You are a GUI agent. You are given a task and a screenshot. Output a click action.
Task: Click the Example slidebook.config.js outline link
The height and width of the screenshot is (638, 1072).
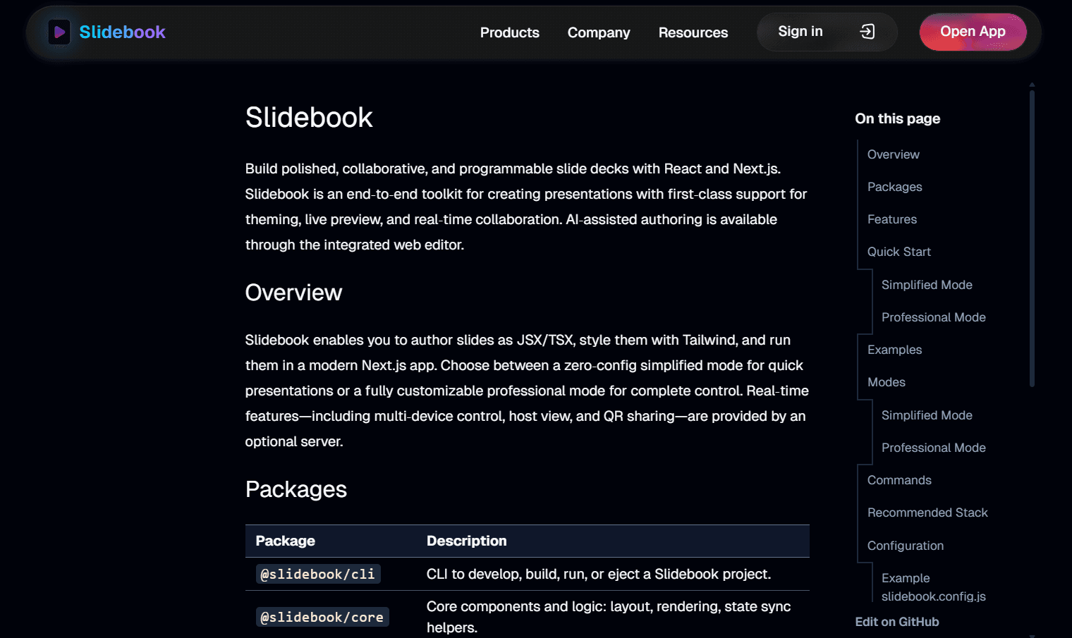point(933,587)
